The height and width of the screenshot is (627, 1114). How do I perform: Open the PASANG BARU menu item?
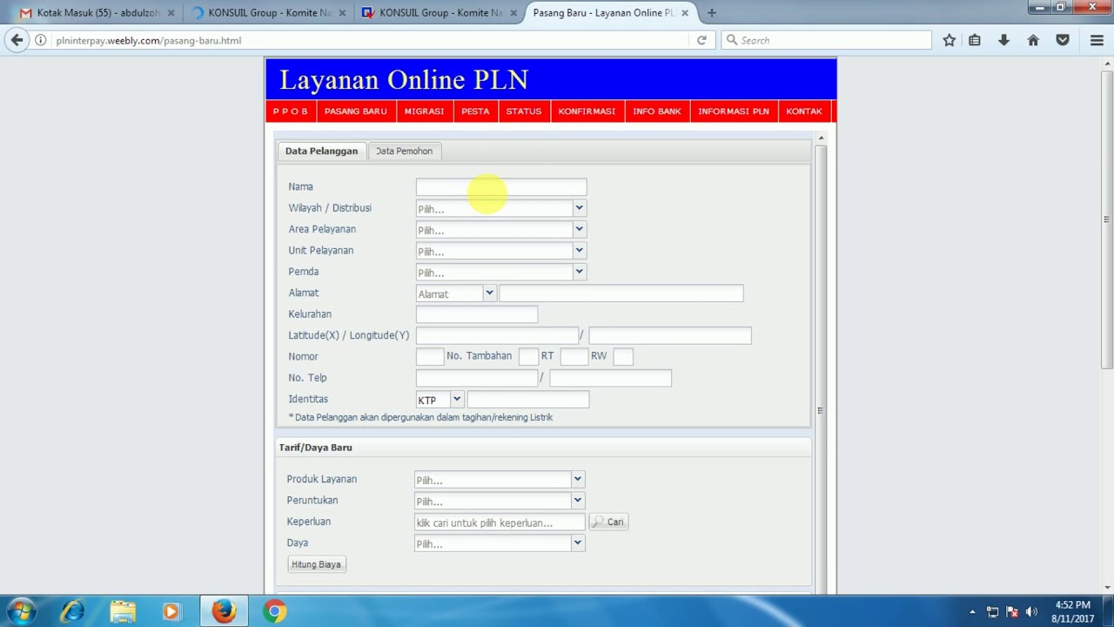pos(355,111)
